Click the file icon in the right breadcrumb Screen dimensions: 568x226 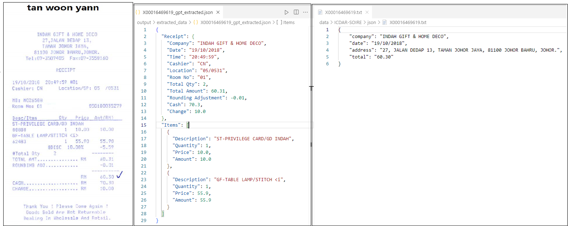point(385,22)
